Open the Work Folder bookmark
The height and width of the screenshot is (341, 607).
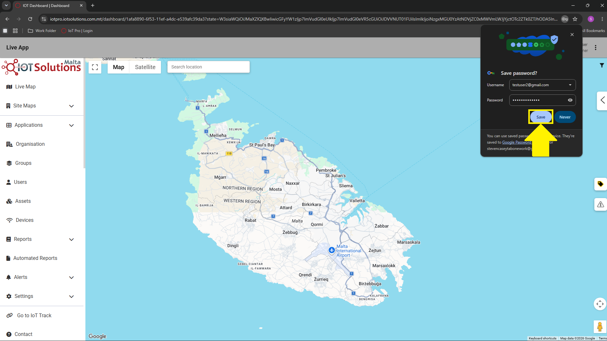pos(42,31)
